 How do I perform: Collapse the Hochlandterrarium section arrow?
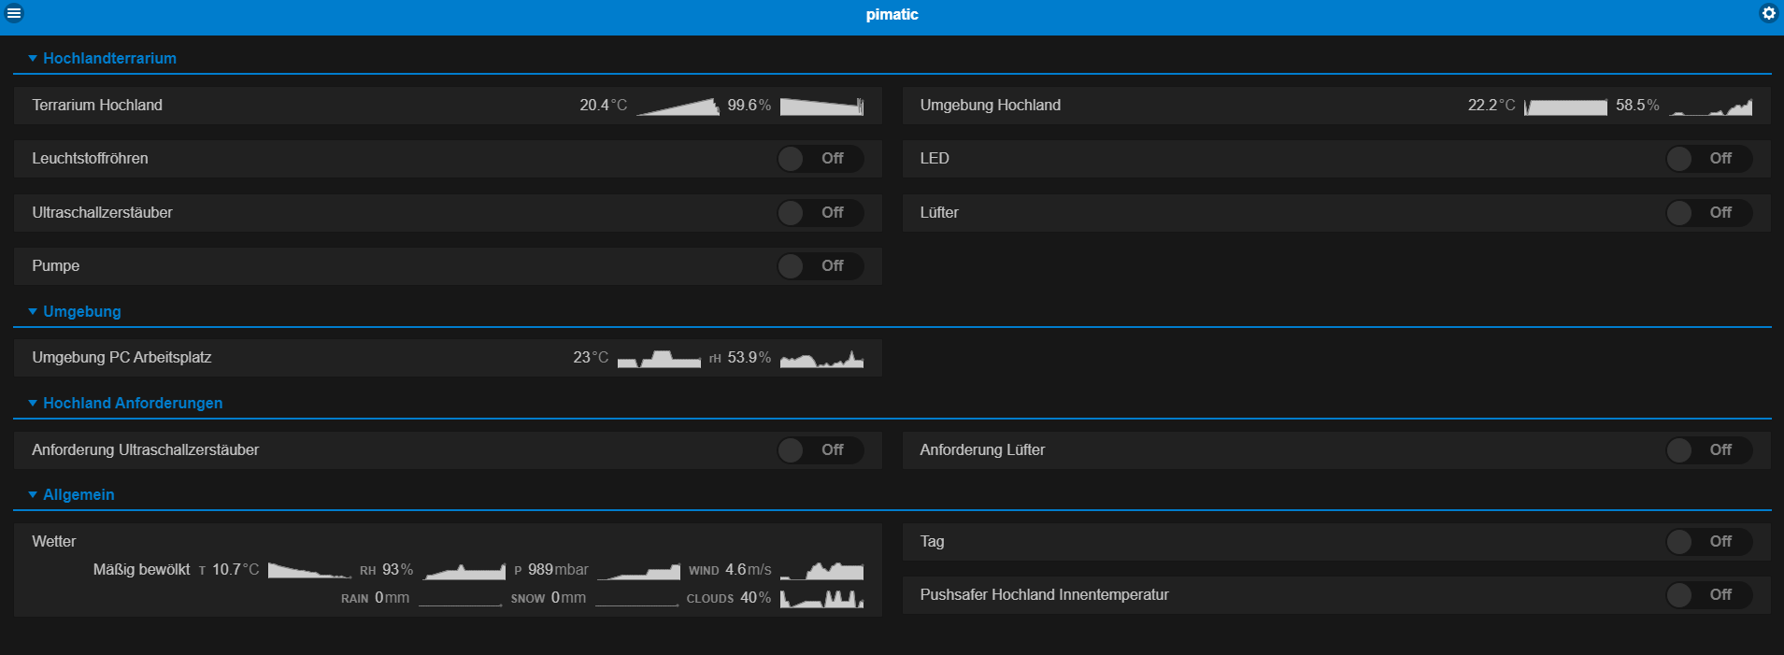click(33, 58)
